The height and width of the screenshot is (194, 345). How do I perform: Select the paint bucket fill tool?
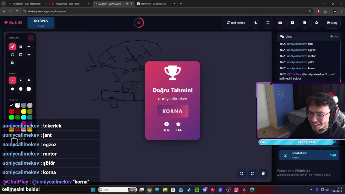[x=12, y=63]
